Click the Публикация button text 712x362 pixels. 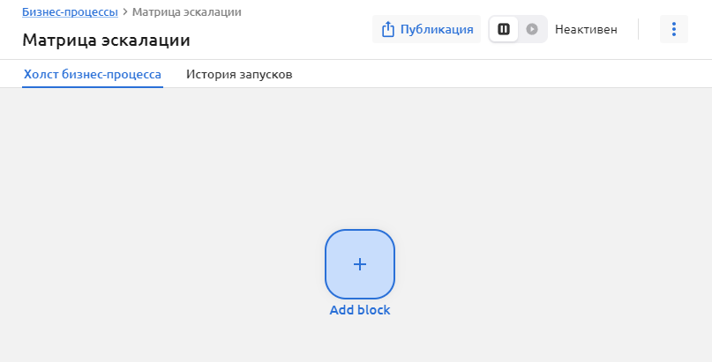click(437, 29)
